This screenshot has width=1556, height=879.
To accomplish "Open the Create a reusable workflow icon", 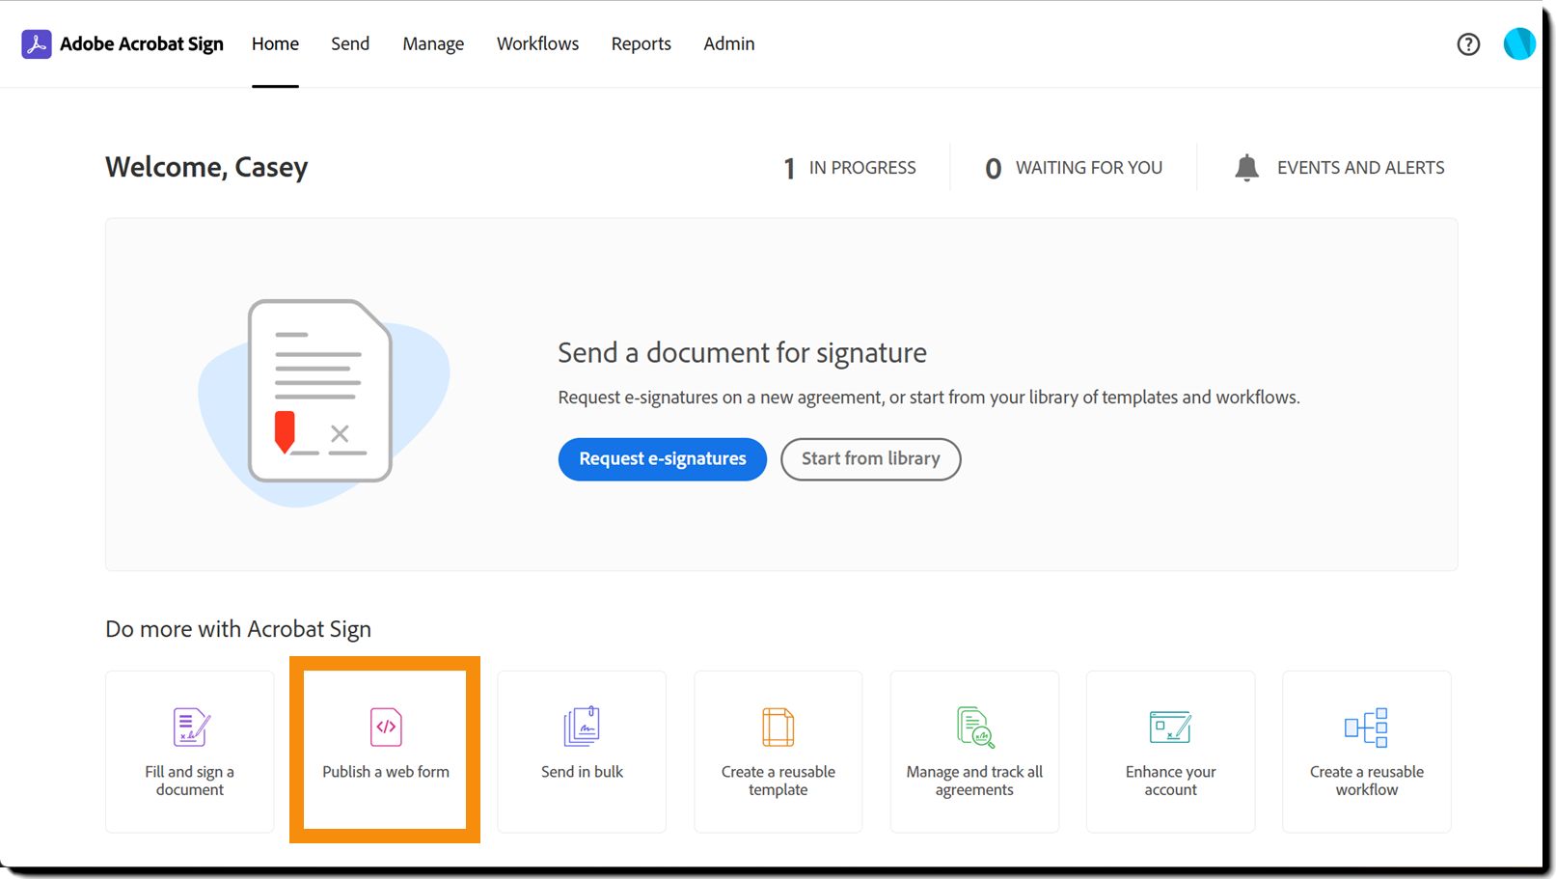I will pyautogui.click(x=1366, y=728).
